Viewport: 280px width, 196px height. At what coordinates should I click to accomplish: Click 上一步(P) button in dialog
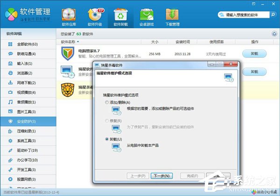[138, 176]
